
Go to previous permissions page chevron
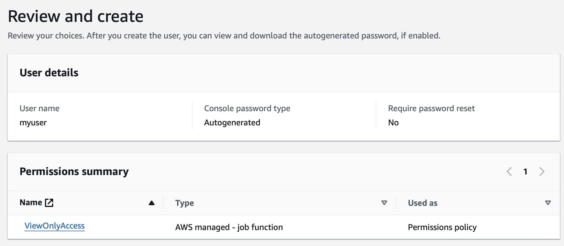click(x=509, y=171)
